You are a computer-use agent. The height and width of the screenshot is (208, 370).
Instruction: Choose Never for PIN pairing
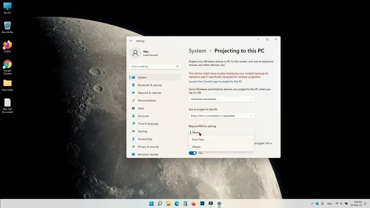[x=221, y=132]
